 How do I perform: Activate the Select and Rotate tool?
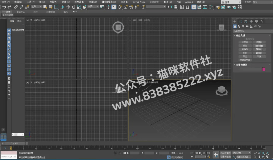(x=74, y=7)
